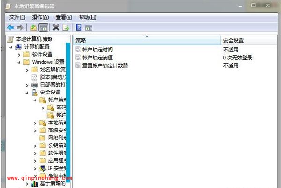Select 应用程序 tree item
281x188 pixels.
point(57,160)
